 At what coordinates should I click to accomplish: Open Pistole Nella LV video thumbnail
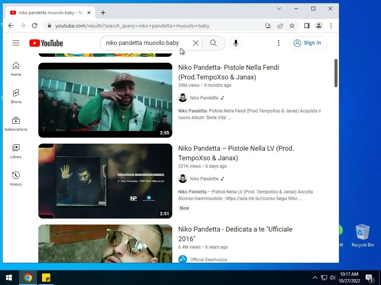point(105,181)
